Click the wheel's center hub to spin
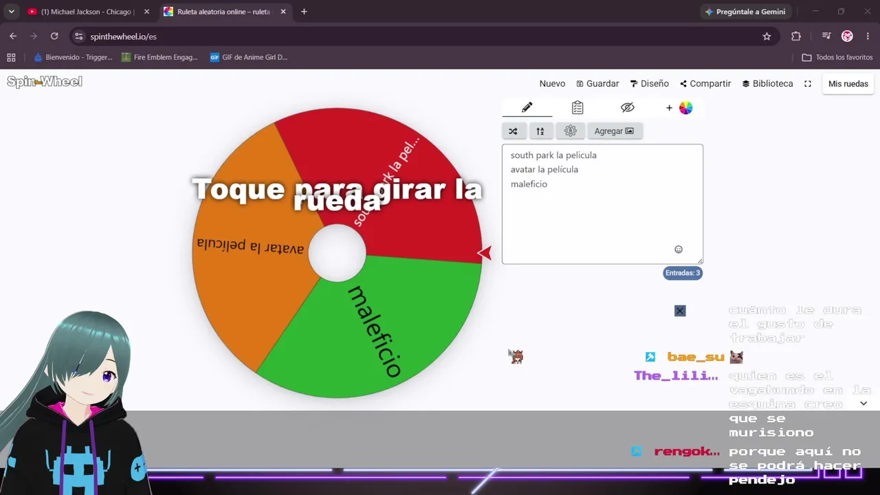 pos(337,253)
